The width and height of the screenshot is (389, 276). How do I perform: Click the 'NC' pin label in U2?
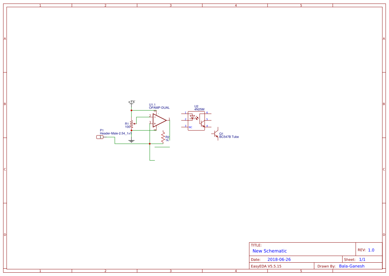[x=191, y=127]
